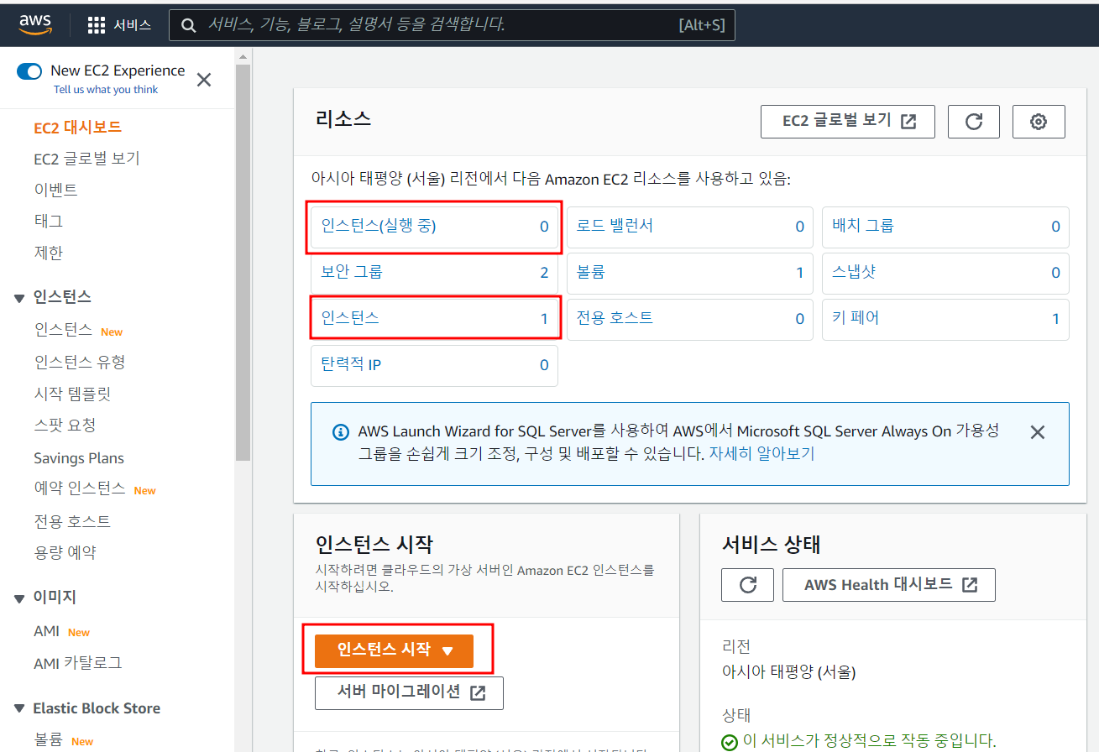Collapse the Elastic Block Store section

(x=19, y=709)
